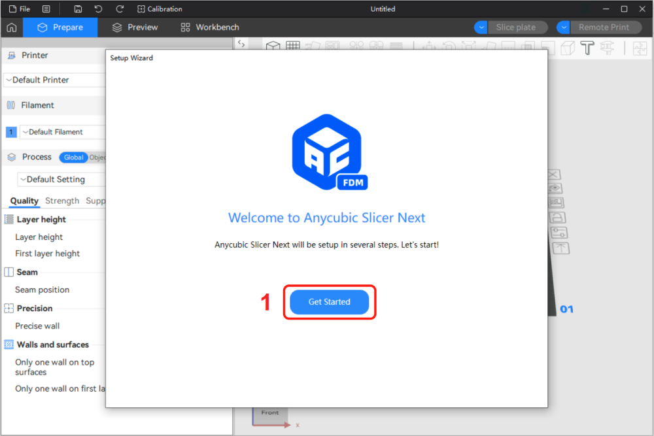Select the Strength settings tab
Screen dimensions: 654x436
click(x=62, y=201)
